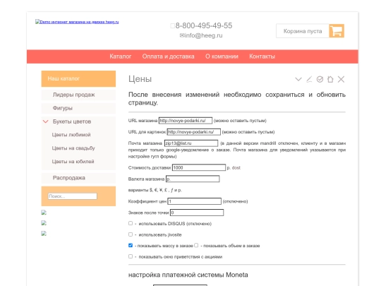Viewport: 381px width, 286px height.
Task: Click настройка платежной системы Moneta heading
Action: [x=188, y=275]
